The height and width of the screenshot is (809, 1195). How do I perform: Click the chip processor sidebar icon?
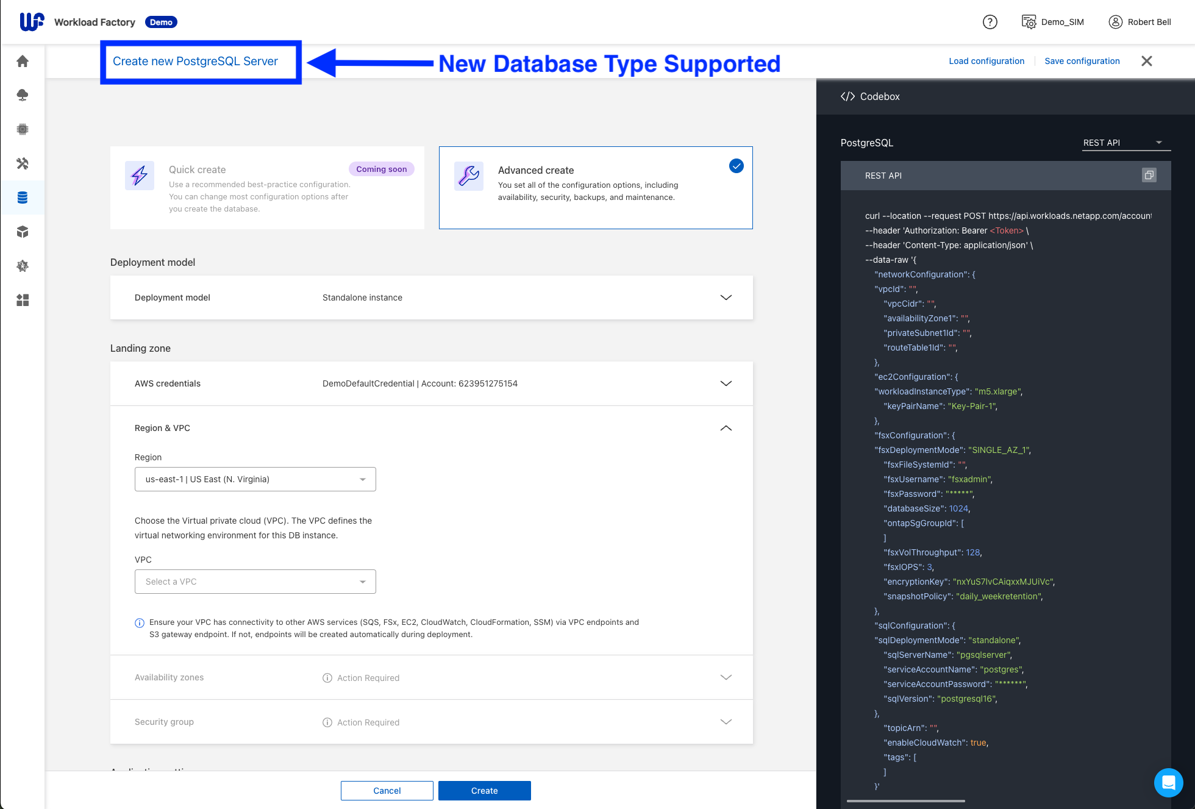[x=23, y=129]
